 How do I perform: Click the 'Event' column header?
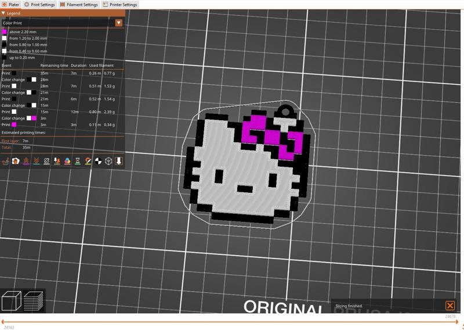coord(6,65)
